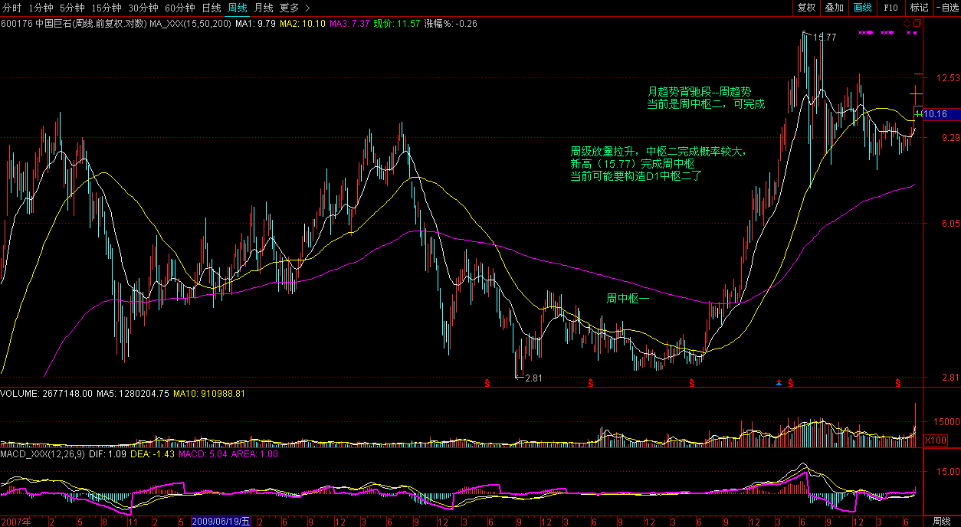Select the 30分钟 period tab
The width and height of the screenshot is (961, 527).
point(143,8)
